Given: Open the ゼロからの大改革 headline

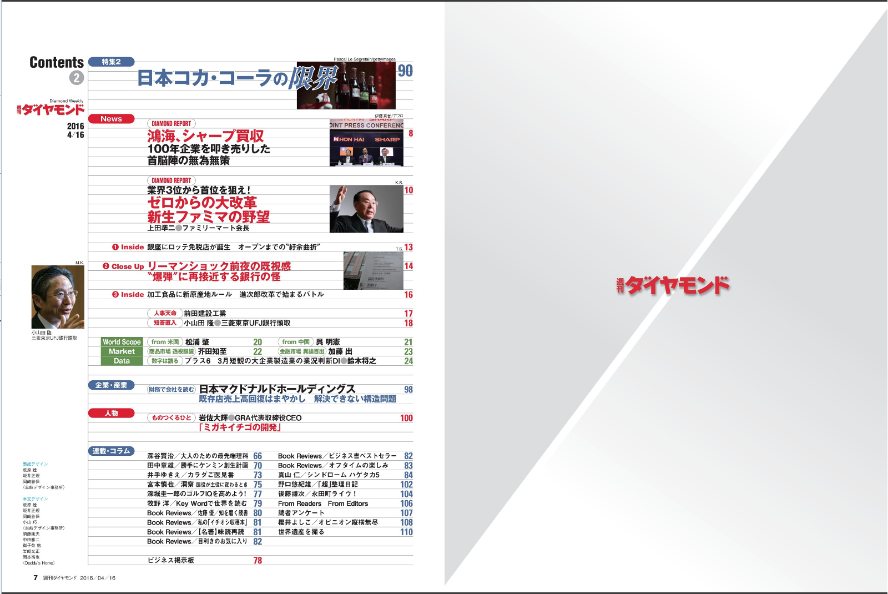Looking at the screenshot, I should pyautogui.click(x=202, y=203).
